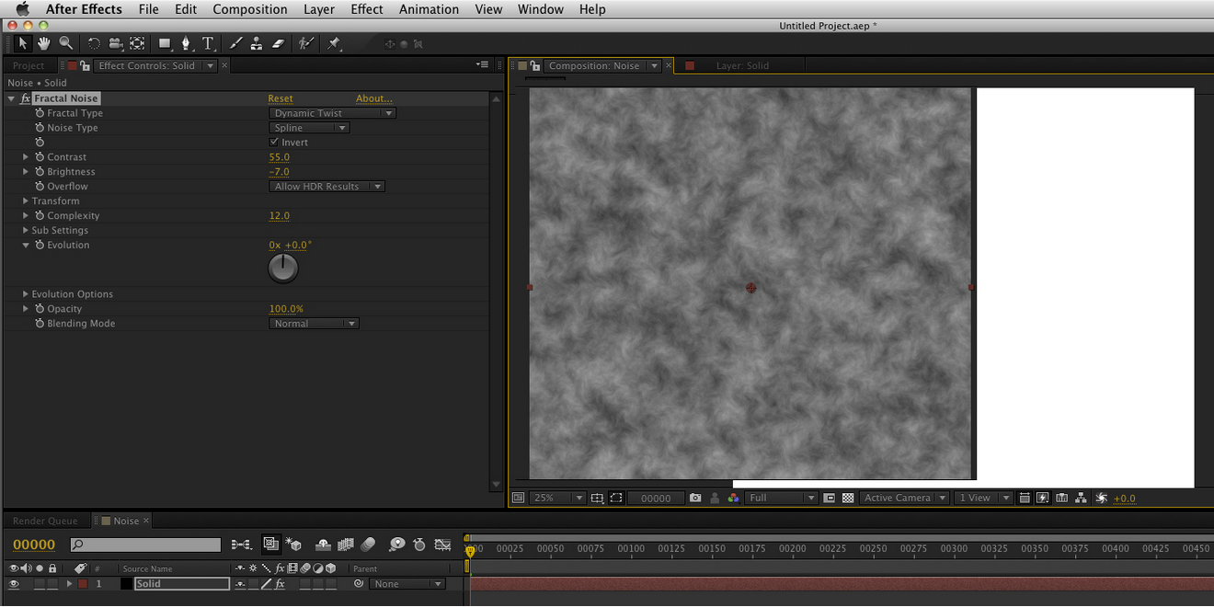Viewport: 1214px width, 607px height.
Task: Pick the Pen tool in toolbar
Action: click(x=187, y=43)
